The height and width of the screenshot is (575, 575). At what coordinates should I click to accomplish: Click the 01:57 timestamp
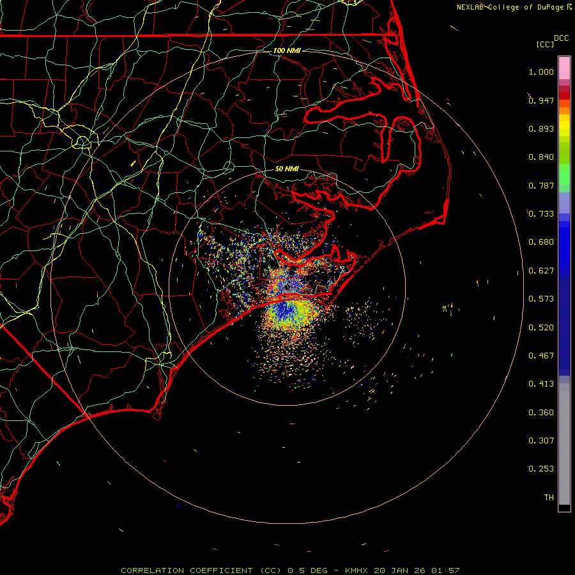click(x=445, y=571)
